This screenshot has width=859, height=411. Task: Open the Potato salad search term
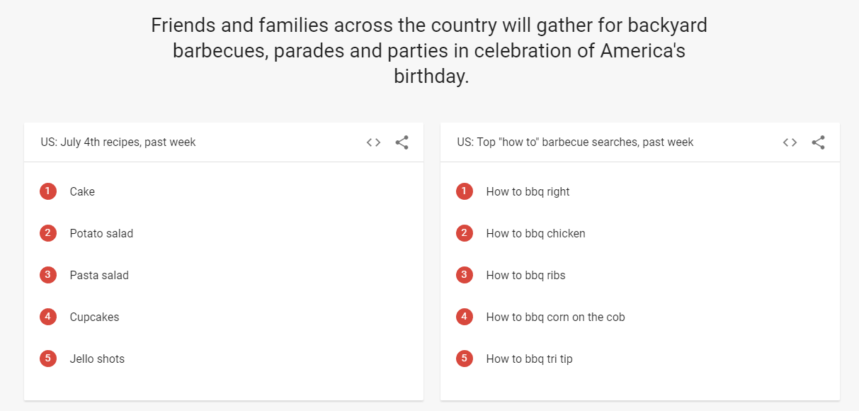tap(101, 233)
